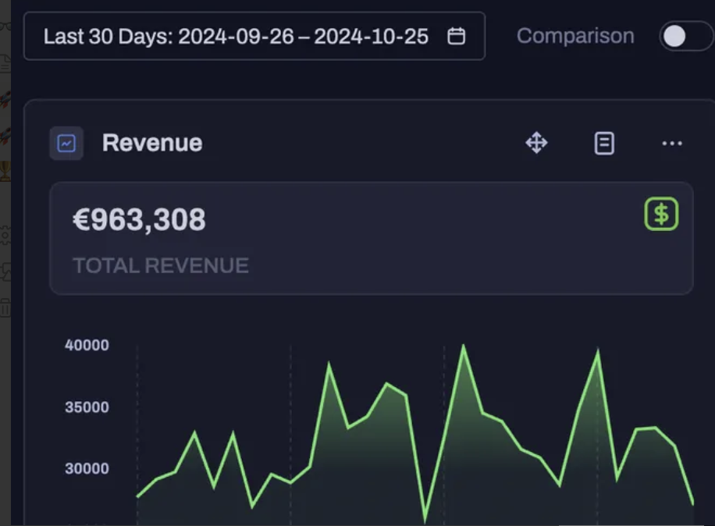Click the move widget arrows icon
This screenshot has height=526, width=715.
536,143
